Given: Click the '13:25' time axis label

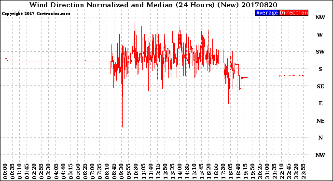Looking at the screenshot, I should 172,171.
